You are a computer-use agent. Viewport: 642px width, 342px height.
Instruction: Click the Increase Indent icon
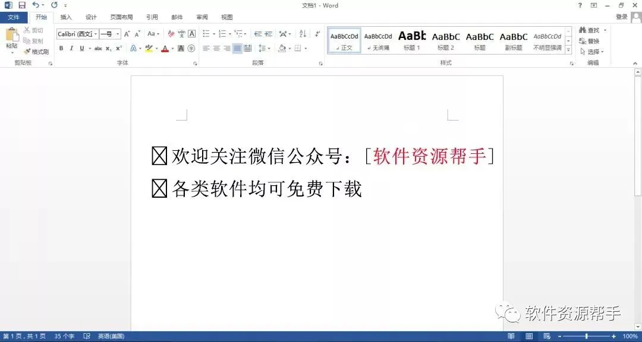click(x=269, y=34)
